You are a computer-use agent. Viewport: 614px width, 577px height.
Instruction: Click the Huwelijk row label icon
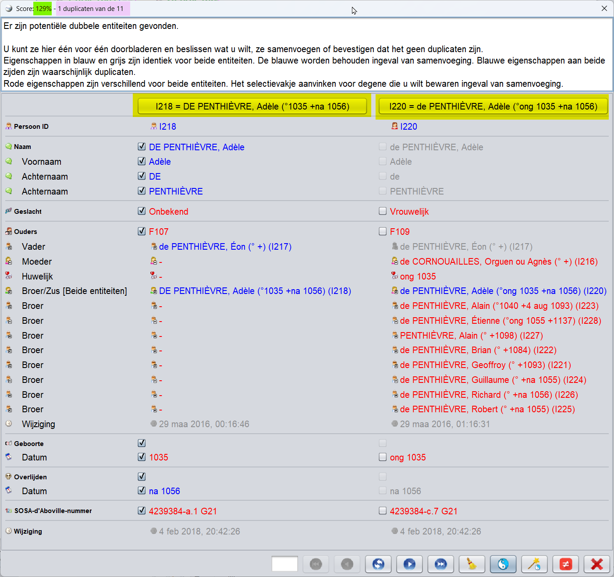point(9,276)
